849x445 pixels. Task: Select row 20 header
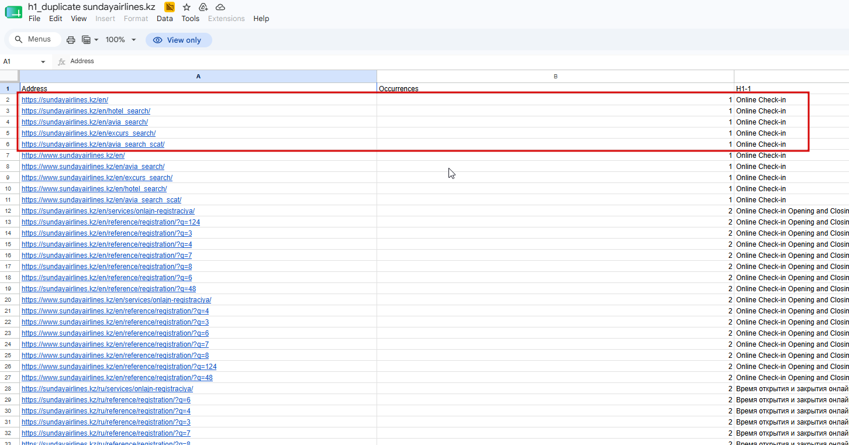(9, 300)
